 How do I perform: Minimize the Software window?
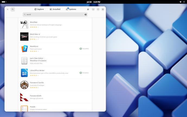(93, 9)
